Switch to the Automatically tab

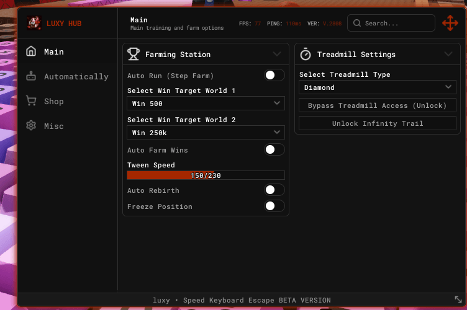click(x=68, y=76)
